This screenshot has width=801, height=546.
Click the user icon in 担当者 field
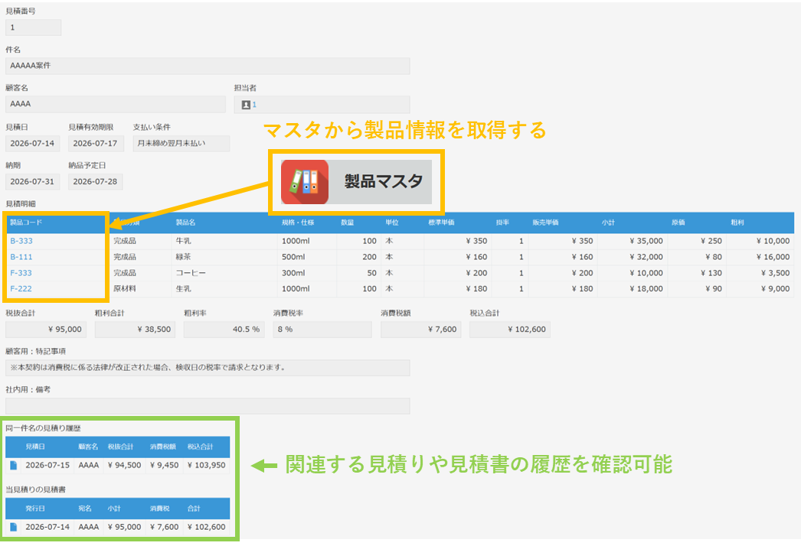pyautogui.click(x=246, y=105)
